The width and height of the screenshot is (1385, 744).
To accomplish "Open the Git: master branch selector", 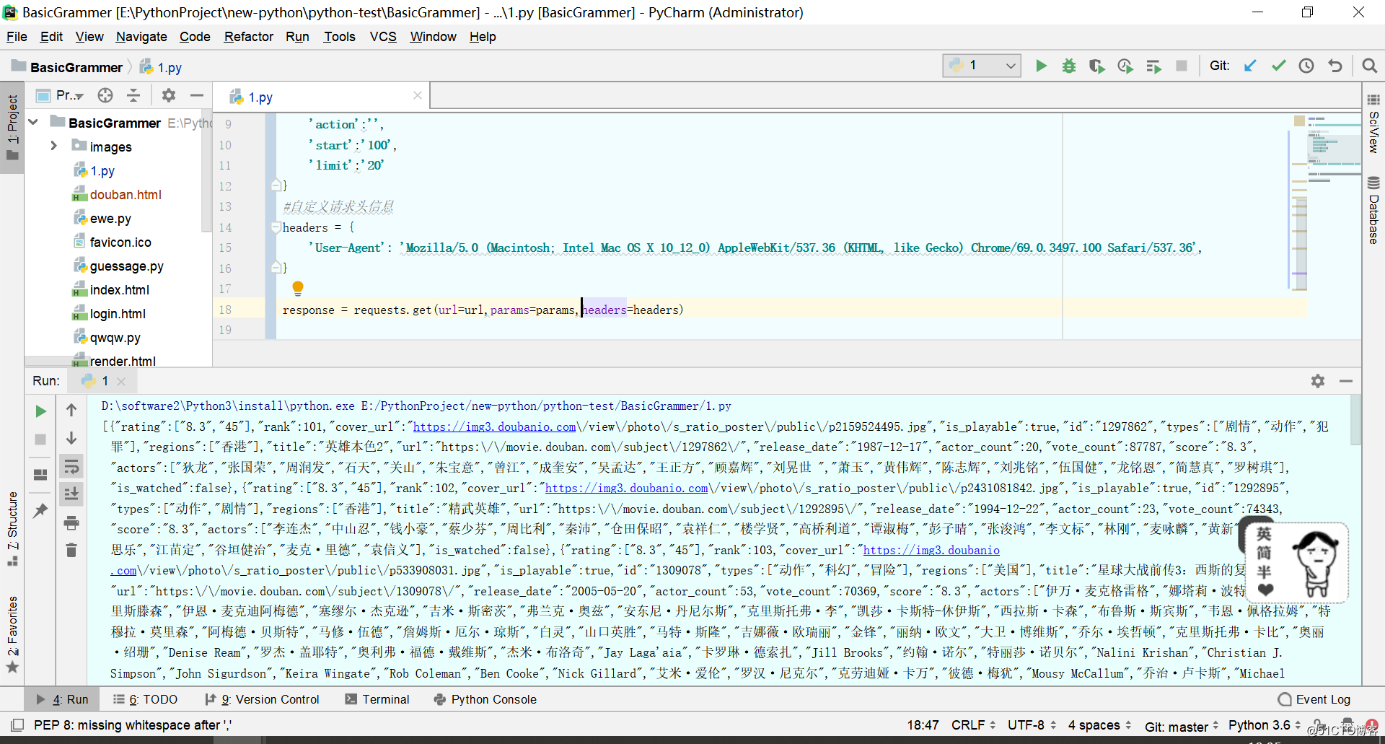I will pos(1182,726).
